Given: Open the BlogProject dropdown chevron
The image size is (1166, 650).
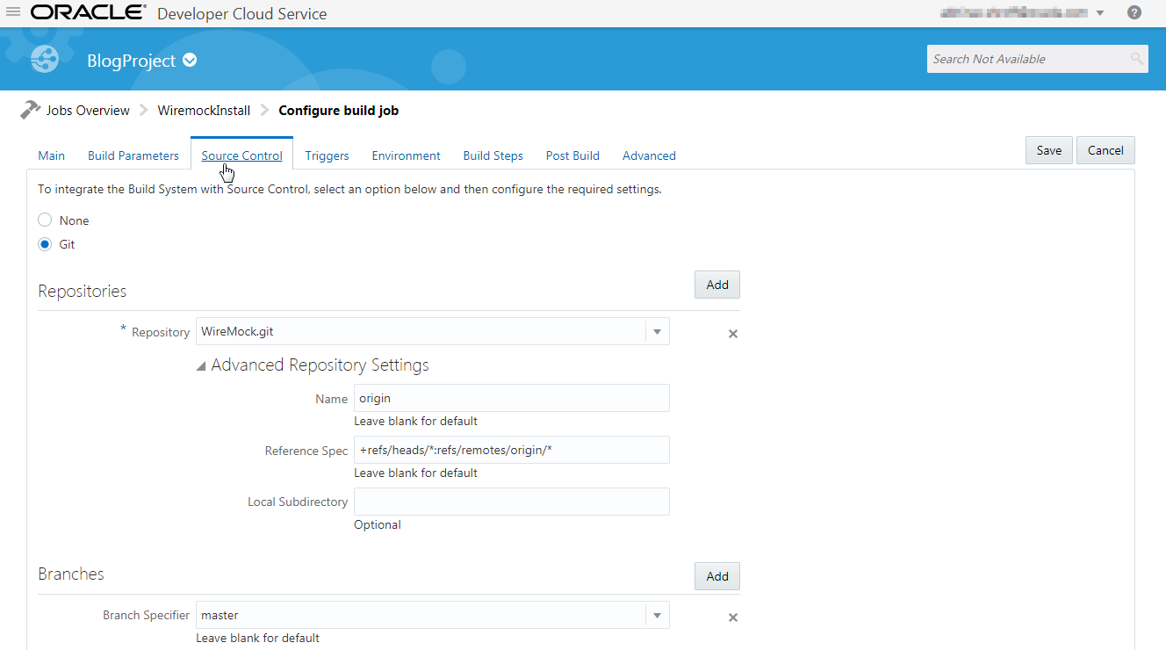Looking at the screenshot, I should 190,61.
